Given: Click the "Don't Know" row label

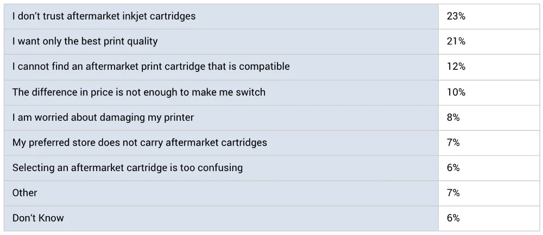Looking at the screenshot, I should [x=38, y=218].
